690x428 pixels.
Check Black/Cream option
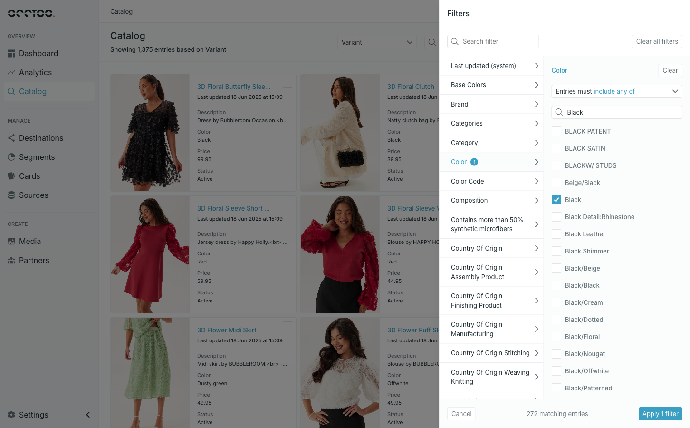click(x=556, y=302)
